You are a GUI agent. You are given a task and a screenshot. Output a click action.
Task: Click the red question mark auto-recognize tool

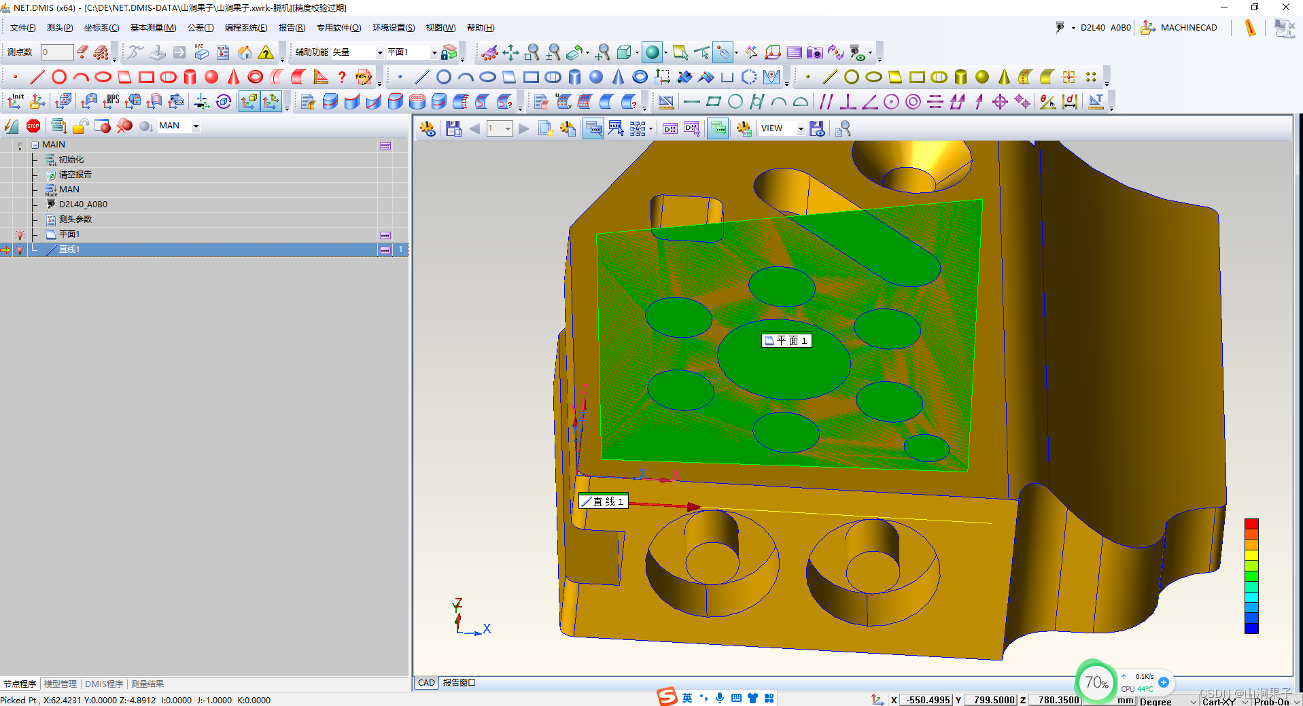342,77
